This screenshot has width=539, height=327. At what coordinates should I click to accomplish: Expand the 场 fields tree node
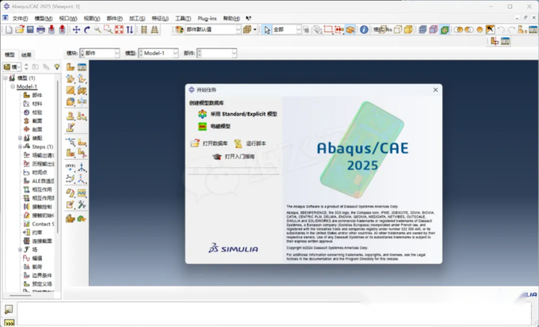20,249
